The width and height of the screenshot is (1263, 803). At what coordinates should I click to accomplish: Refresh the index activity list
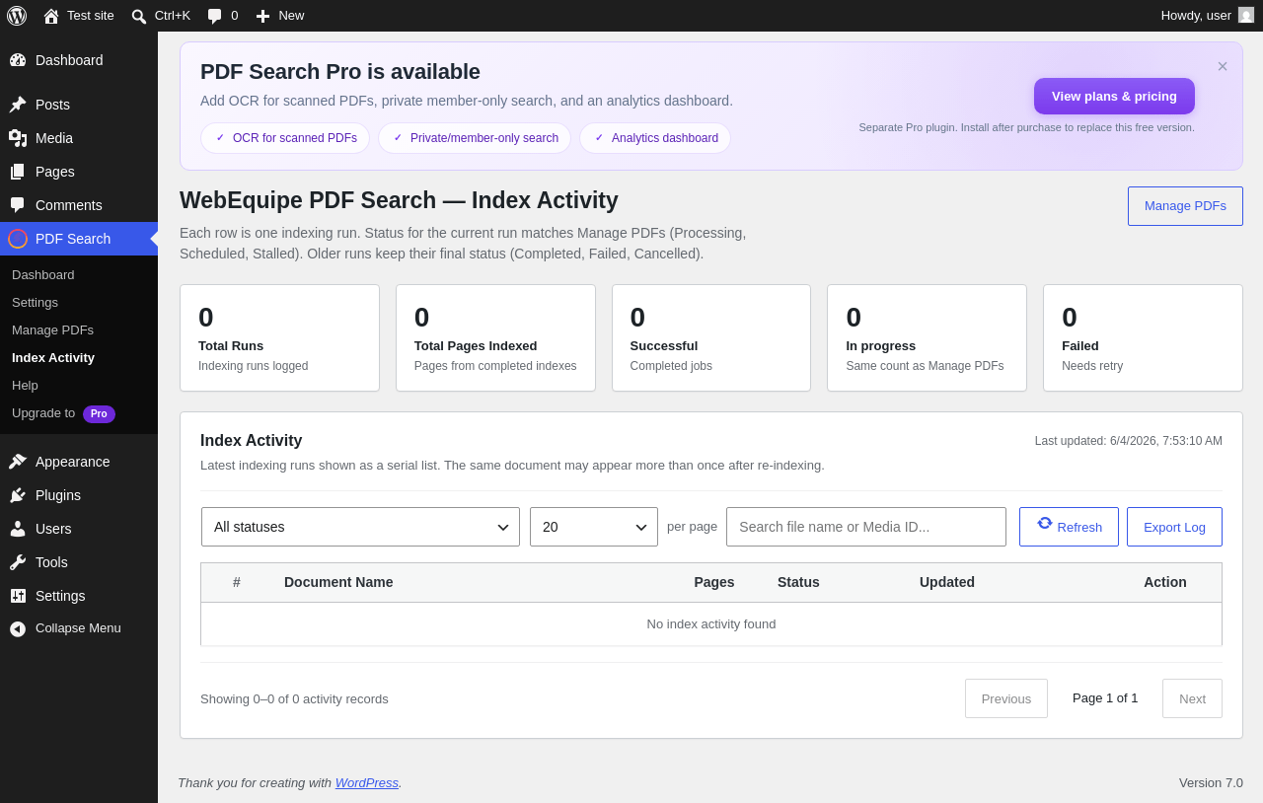point(1069,527)
